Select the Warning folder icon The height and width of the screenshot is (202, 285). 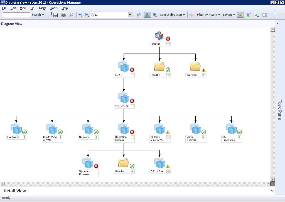point(195,67)
